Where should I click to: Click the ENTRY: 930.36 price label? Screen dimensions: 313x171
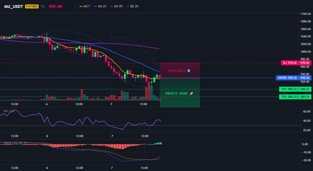287,78
